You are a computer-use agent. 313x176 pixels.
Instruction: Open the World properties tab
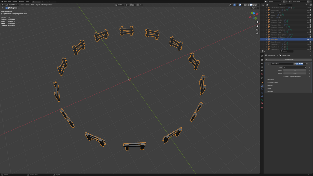coord(262,74)
